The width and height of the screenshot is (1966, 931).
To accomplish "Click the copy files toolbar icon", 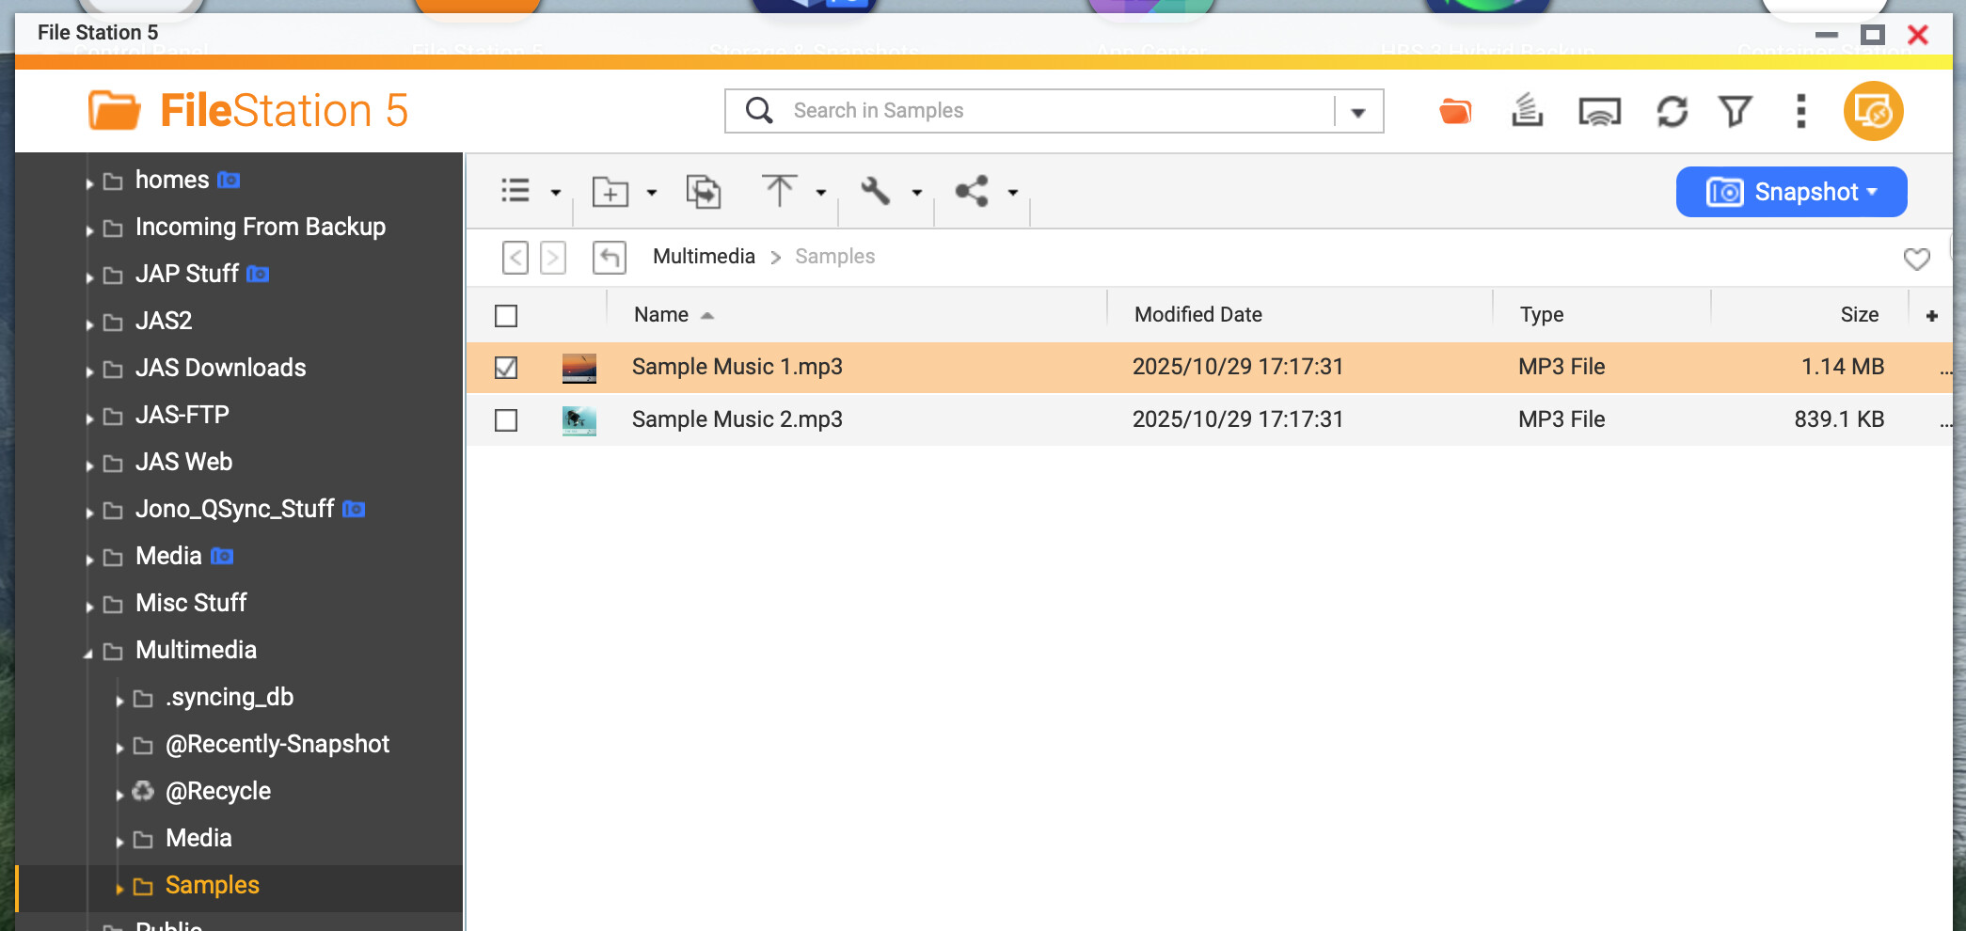I will 703,192.
